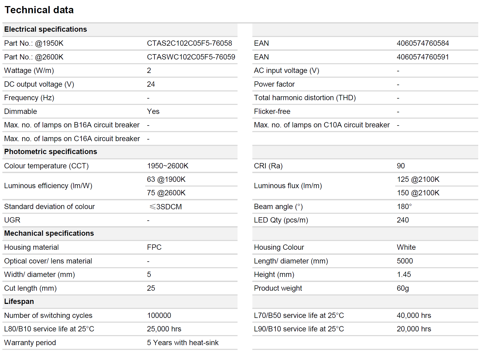Click the Beam angle value 180°
The height and width of the screenshot is (352, 483).
point(404,207)
